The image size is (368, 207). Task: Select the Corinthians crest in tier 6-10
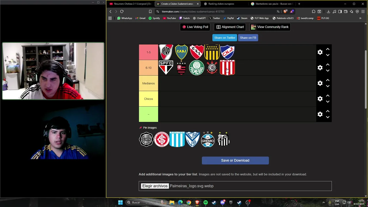pyautogui.click(x=212, y=68)
